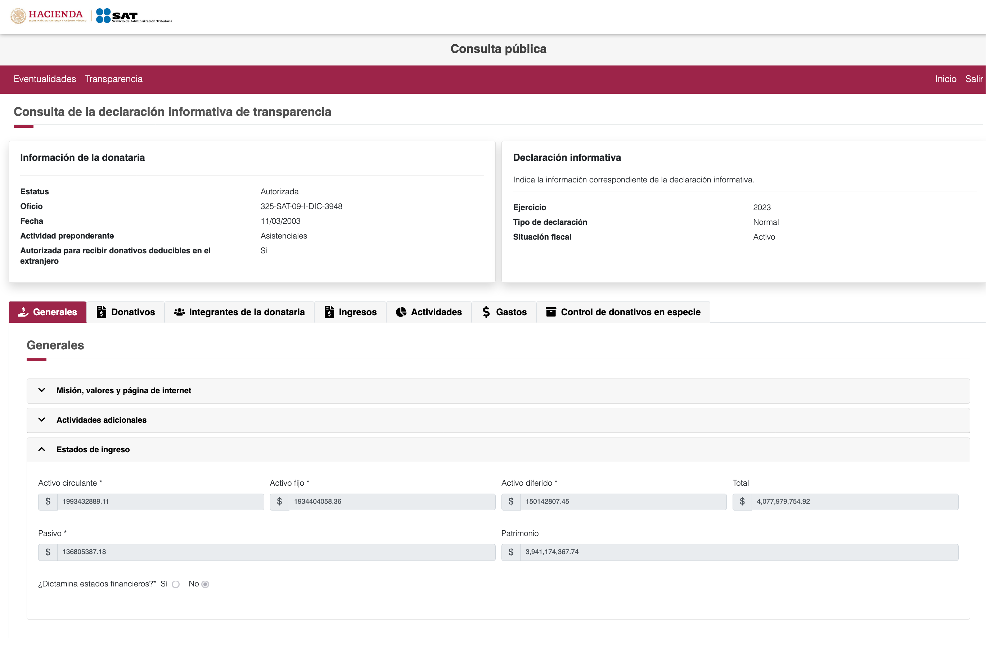Viewport: 986px width, 653px height.
Task: Open the Transparencia menu
Action: pyautogui.click(x=114, y=79)
